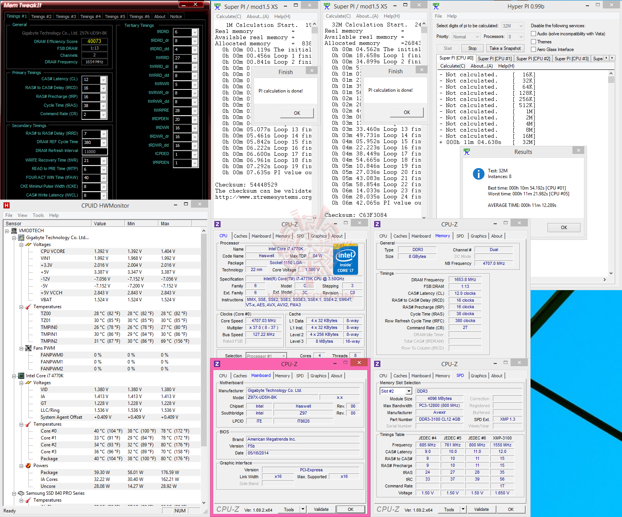Click DRAM Refresh Interval field

[x=95, y=152]
